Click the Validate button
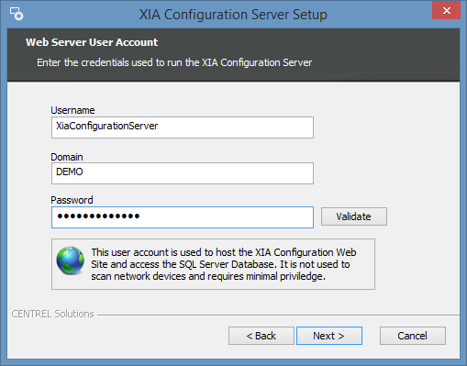This screenshot has height=366, width=467. (x=354, y=216)
